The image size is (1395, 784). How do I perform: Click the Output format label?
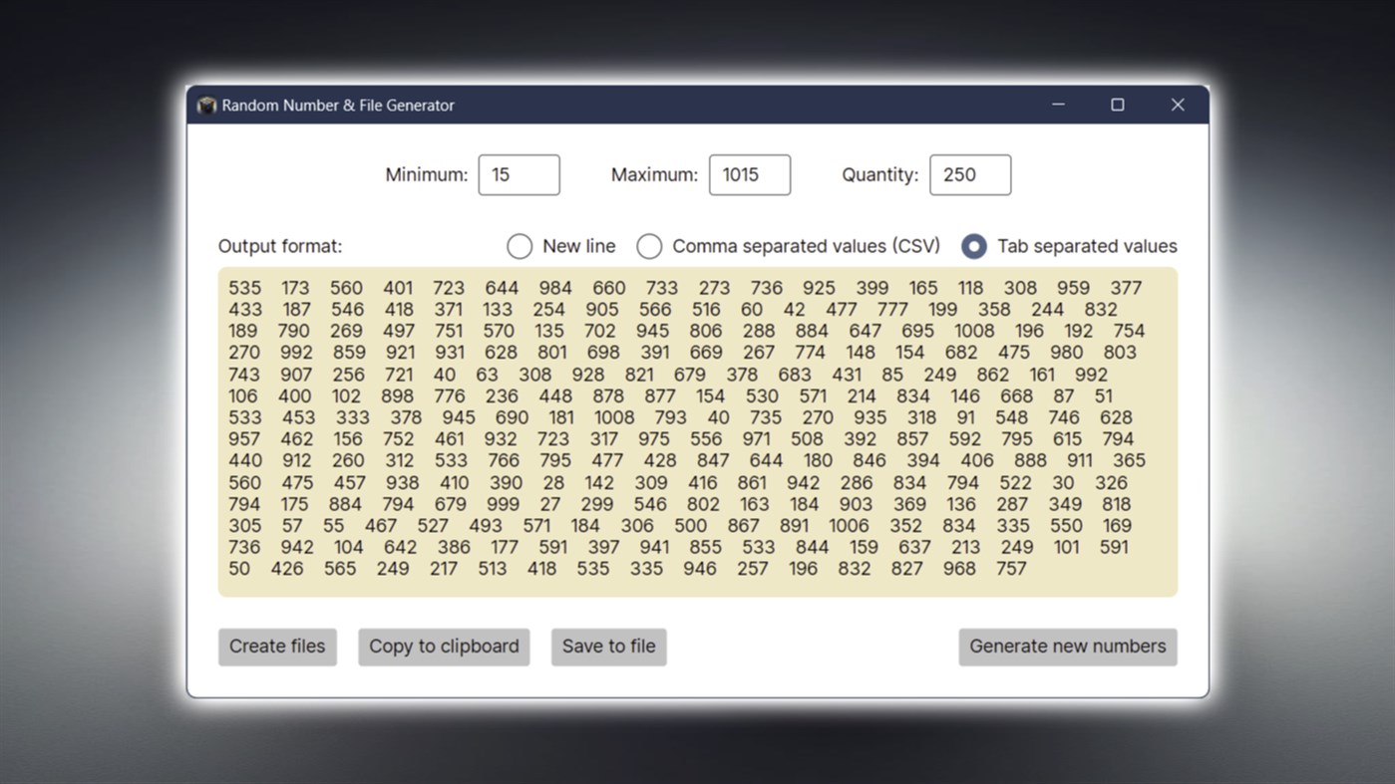click(280, 246)
